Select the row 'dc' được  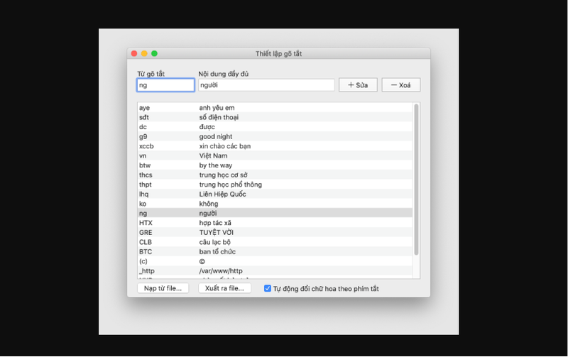tap(275, 127)
